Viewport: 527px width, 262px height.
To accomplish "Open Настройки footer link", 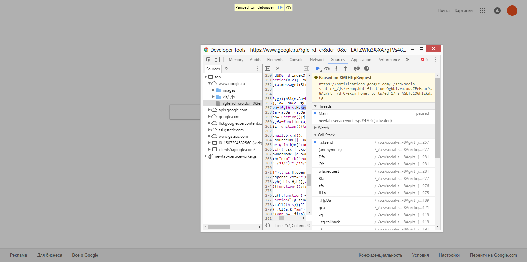I will coord(449,255).
